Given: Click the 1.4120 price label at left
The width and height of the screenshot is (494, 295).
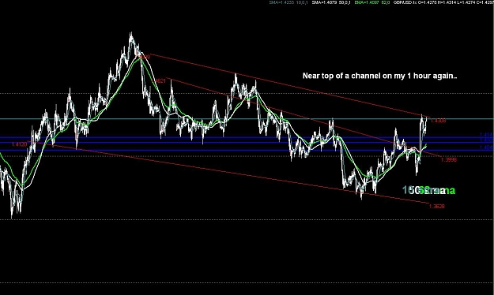Looking at the screenshot, I should [19, 144].
